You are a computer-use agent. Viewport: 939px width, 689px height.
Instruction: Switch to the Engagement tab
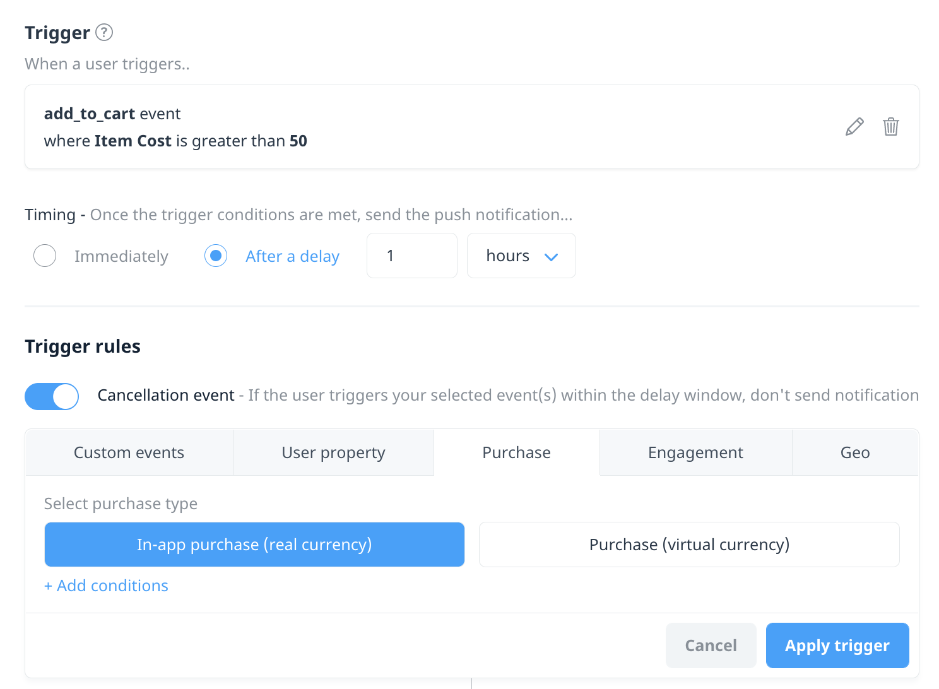(x=695, y=452)
